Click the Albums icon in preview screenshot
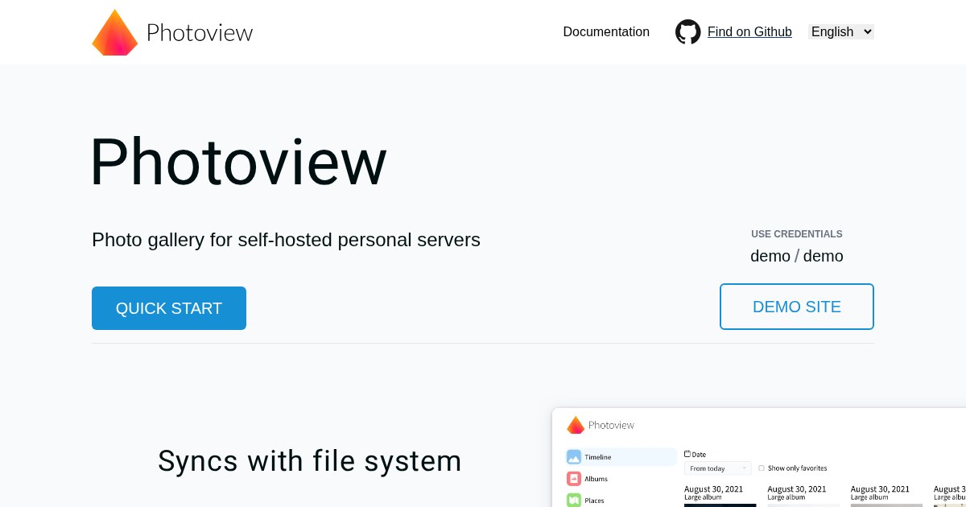966x507 pixels. click(574, 479)
